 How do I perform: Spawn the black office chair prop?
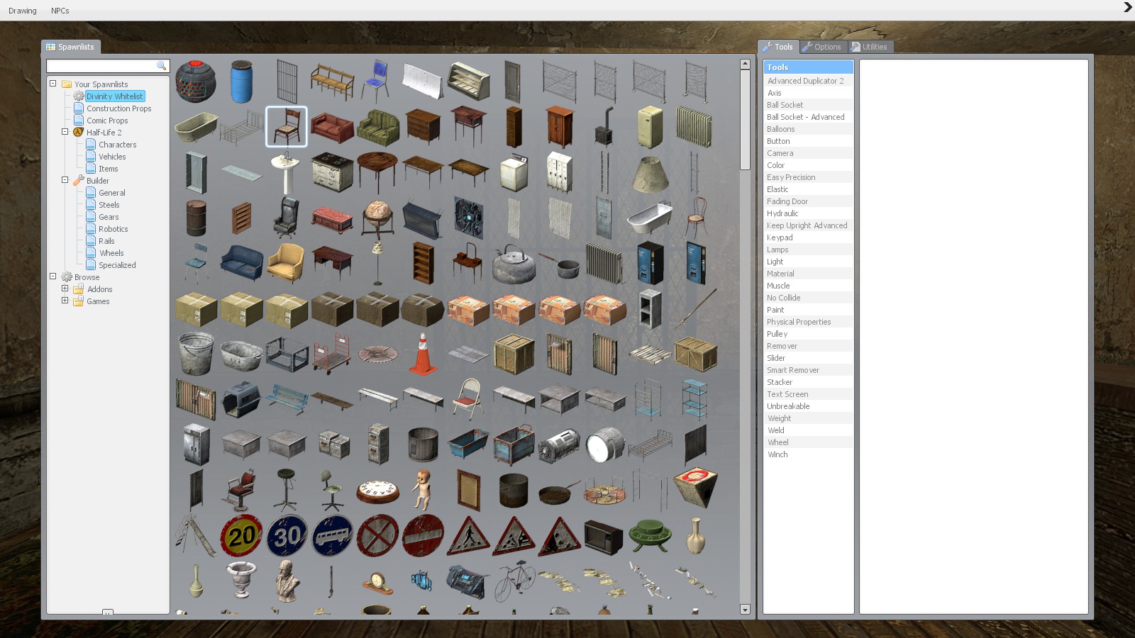point(287,218)
